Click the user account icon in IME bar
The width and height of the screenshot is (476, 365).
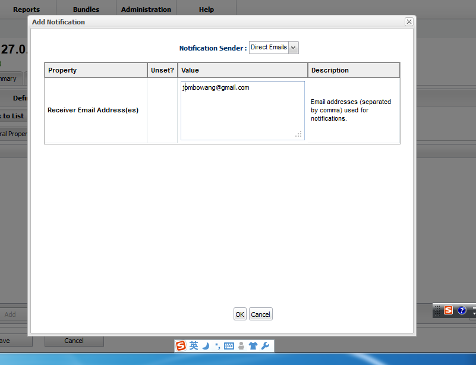241,346
